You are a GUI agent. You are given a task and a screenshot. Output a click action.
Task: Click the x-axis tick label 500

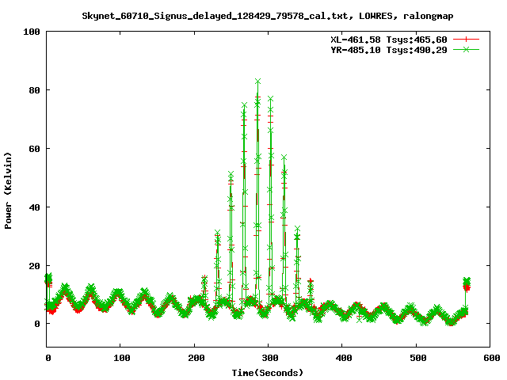(417, 358)
